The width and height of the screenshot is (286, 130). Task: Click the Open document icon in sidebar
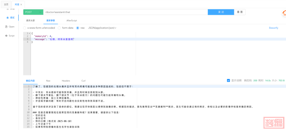[6, 27]
